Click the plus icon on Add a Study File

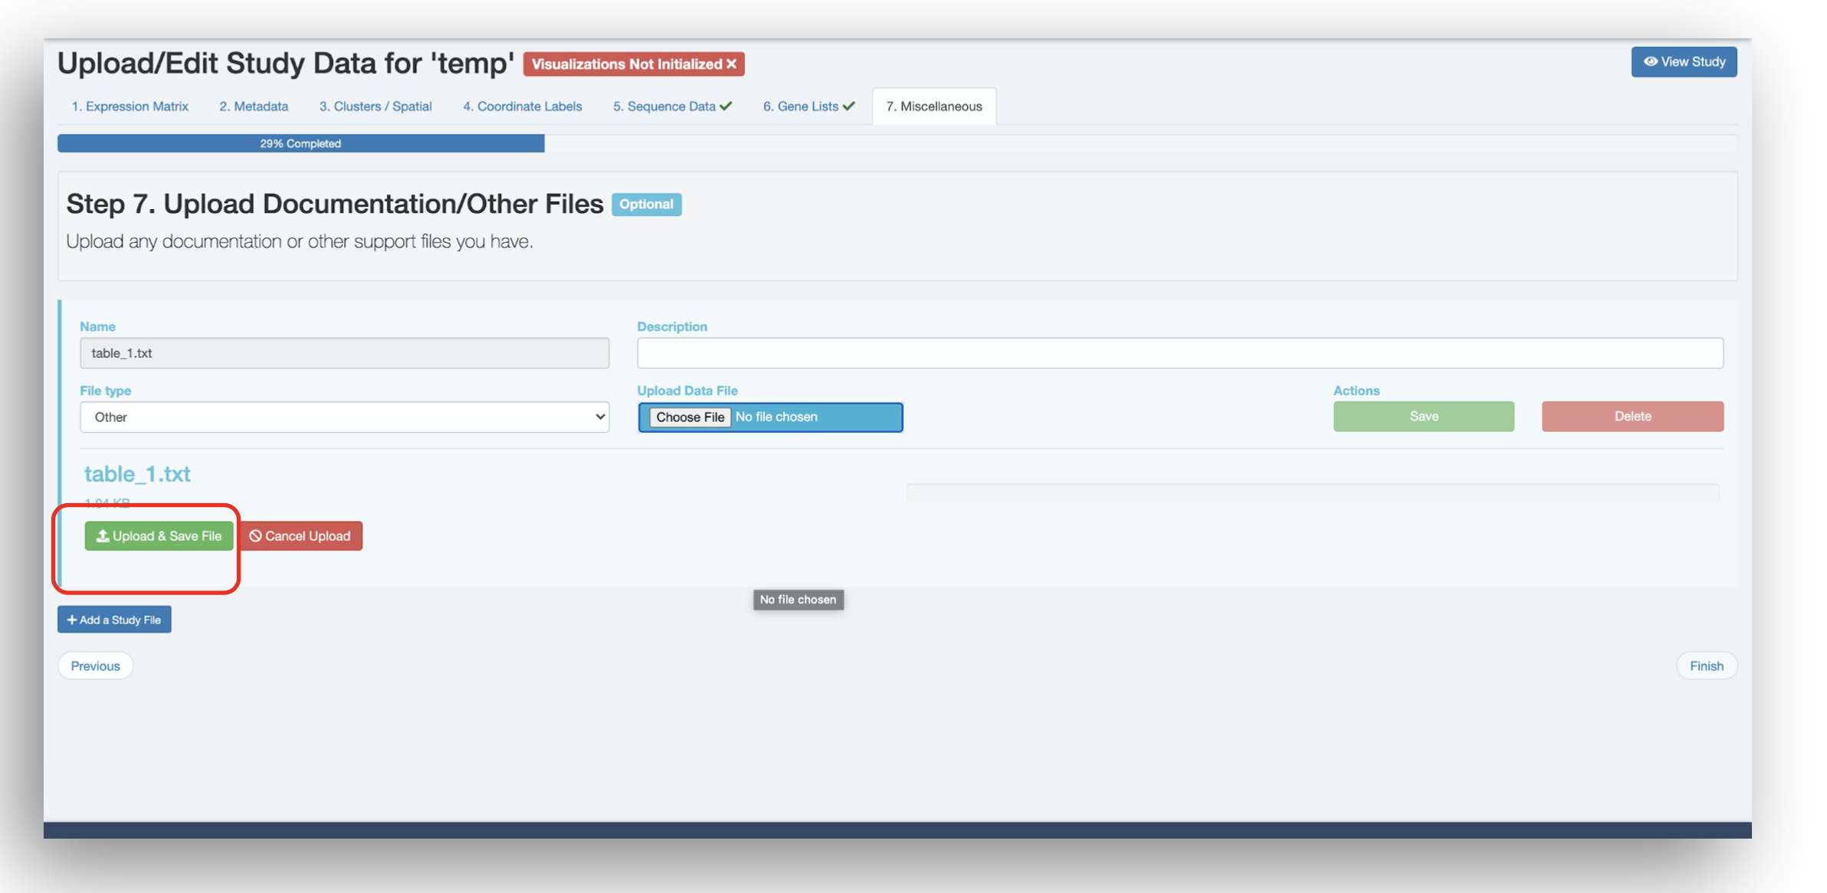(72, 620)
